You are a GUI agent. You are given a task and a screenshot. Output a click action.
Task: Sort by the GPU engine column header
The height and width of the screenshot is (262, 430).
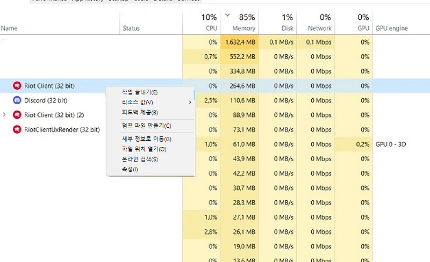pyautogui.click(x=392, y=28)
